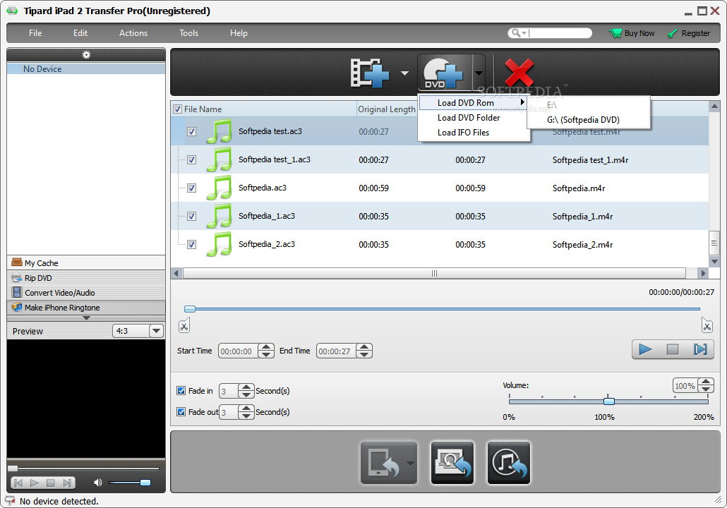Open the Actions menu
The width and height of the screenshot is (727, 508).
coord(133,33)
